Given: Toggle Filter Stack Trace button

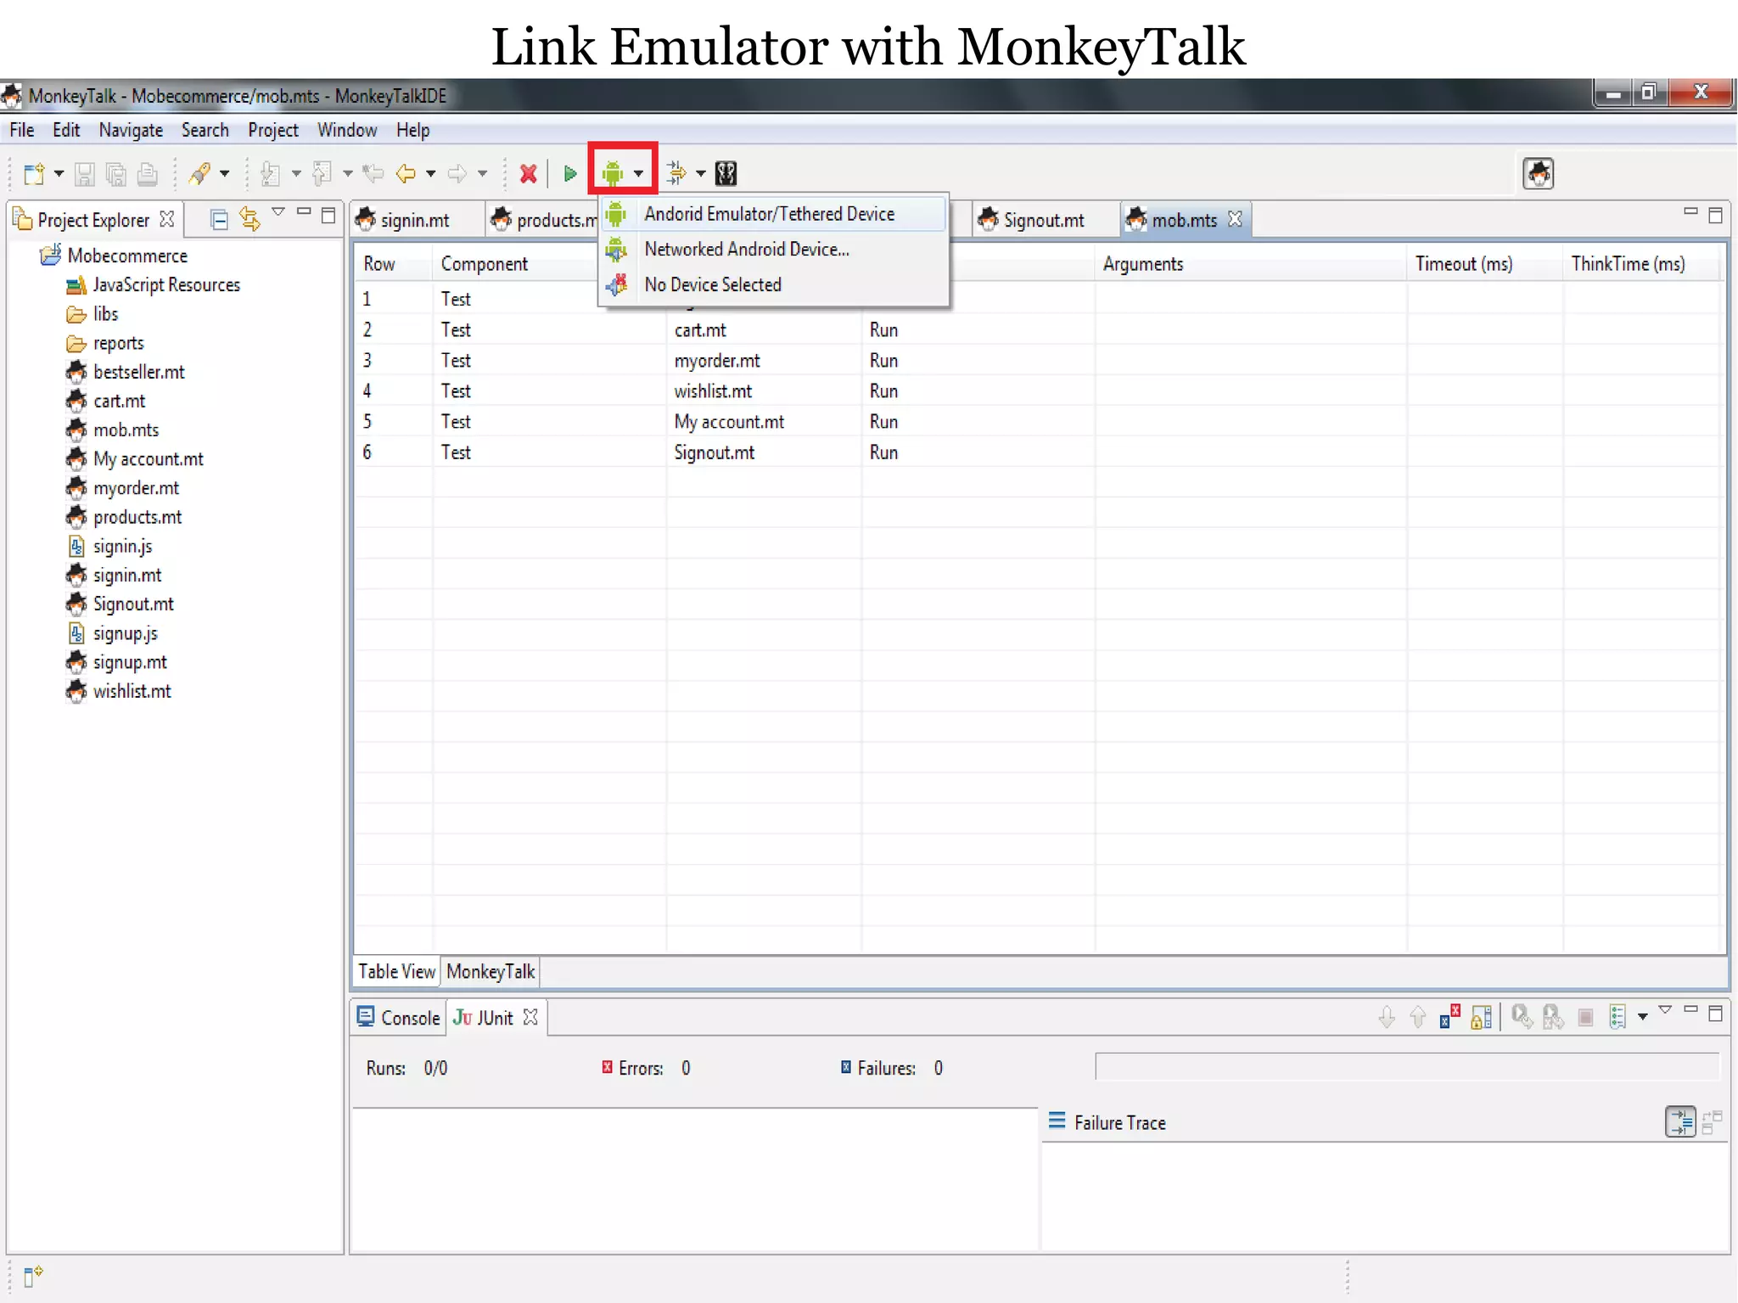Looking at the screenshot, I should tap(1680, 1122).
